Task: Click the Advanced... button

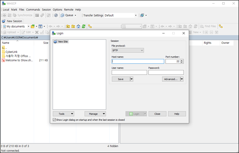Action: [171, 79]
